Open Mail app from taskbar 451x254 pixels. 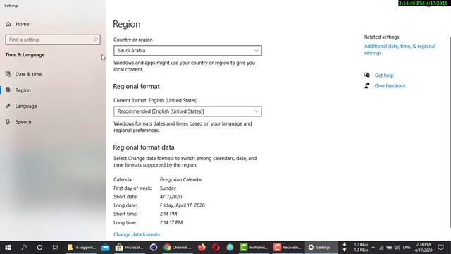click(106, 248)
